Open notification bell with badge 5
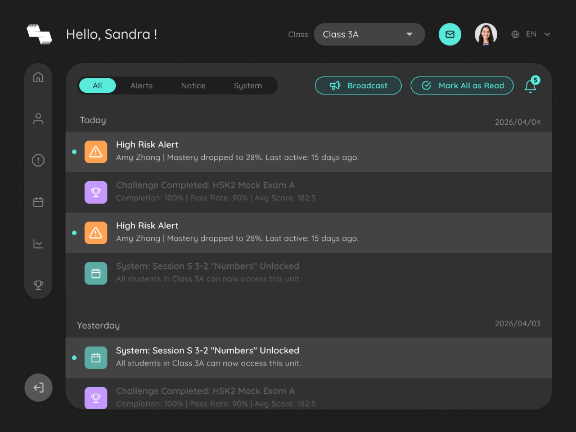 click(x=531, y=85)
